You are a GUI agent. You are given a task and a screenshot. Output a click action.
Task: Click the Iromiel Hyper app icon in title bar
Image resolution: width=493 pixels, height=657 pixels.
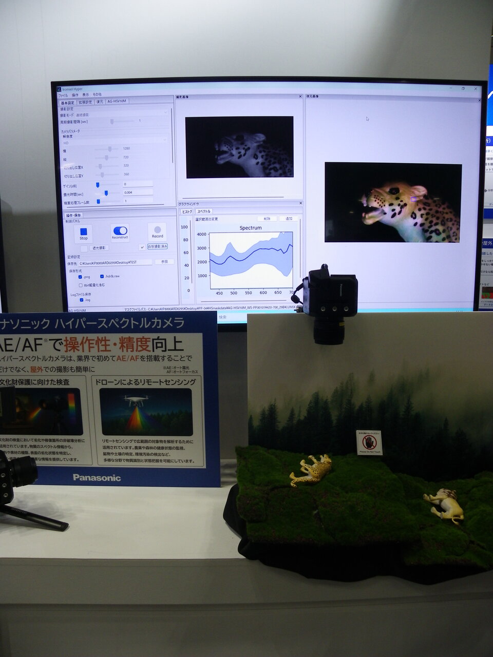(x=59, y=89)
